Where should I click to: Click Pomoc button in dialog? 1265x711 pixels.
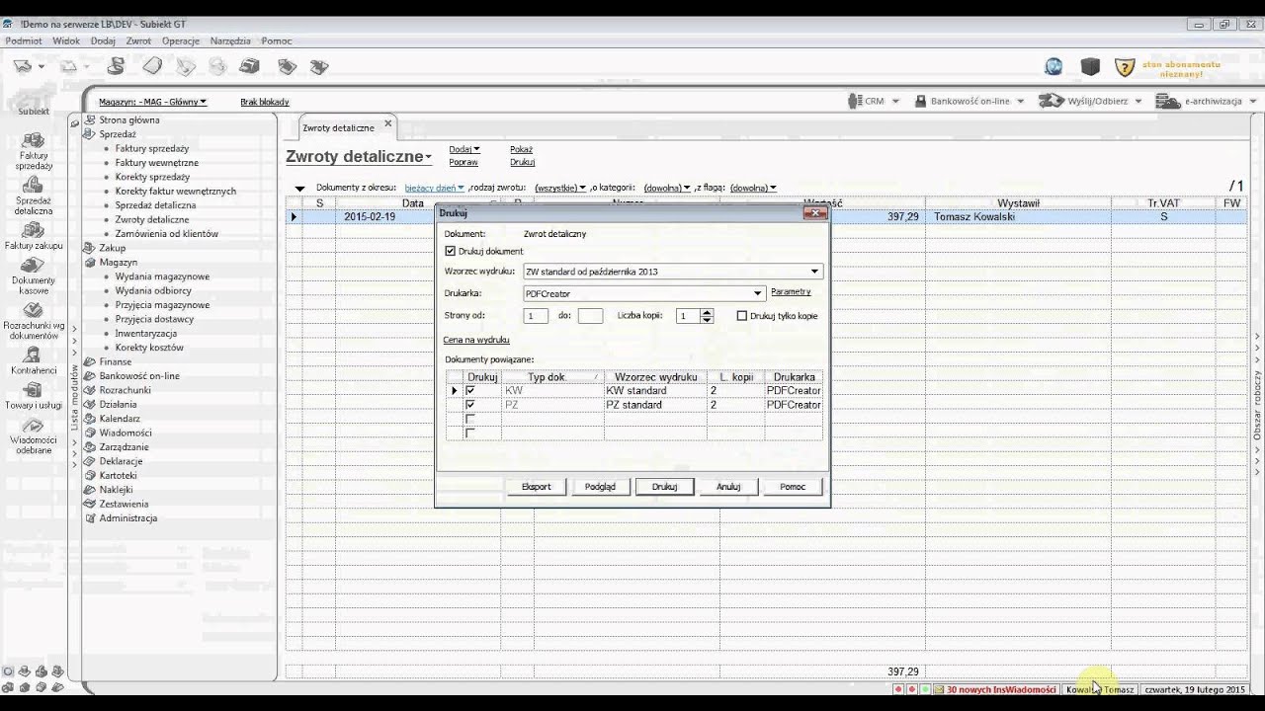pyautogui.click(x=793, y=487)
